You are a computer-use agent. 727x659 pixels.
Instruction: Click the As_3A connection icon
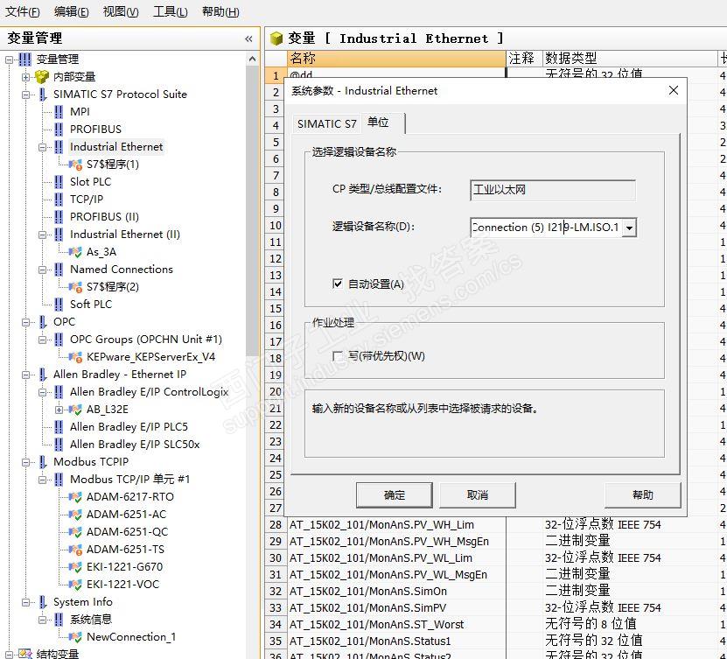point(75,252)
